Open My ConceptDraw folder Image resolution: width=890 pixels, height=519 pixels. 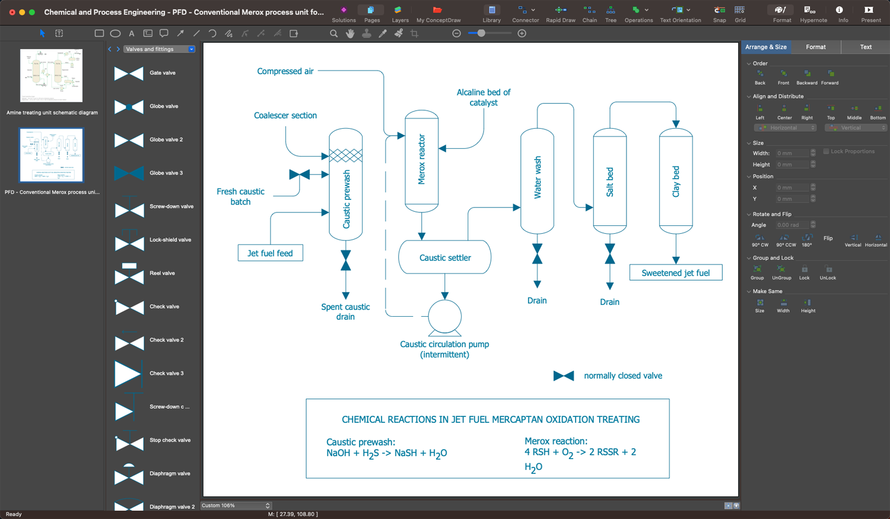[x=438, y=14]
